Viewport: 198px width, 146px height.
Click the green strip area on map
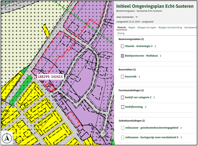pyautogui.click(x=21, y=90)
